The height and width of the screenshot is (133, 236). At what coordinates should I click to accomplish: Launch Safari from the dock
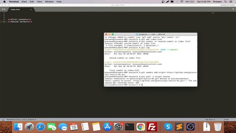click(40, 127)
